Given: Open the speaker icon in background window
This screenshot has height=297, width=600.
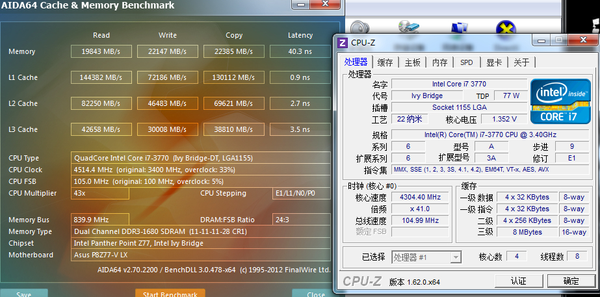Looking at the screenshot, I should click(x=359, y=27).
